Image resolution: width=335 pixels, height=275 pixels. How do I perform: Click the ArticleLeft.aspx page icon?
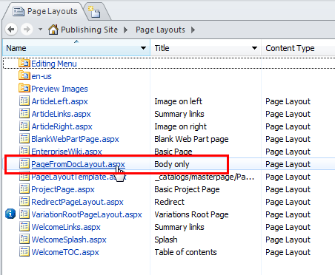pos(24,101)
